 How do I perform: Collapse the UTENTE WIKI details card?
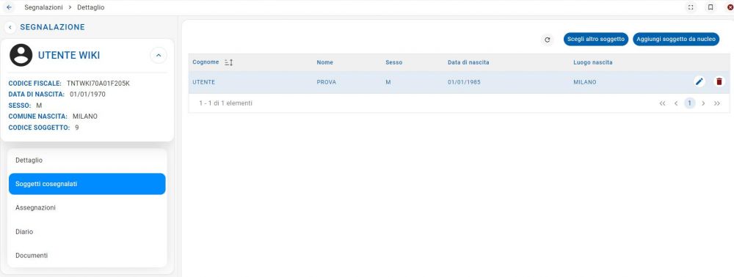(x=159, y=56)
